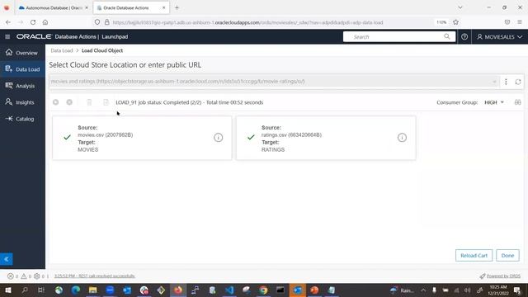Viewport: 528px width, 297px height.
Task: Open the Consumer Group HIGH dropdown
Action: pos(494,102)
